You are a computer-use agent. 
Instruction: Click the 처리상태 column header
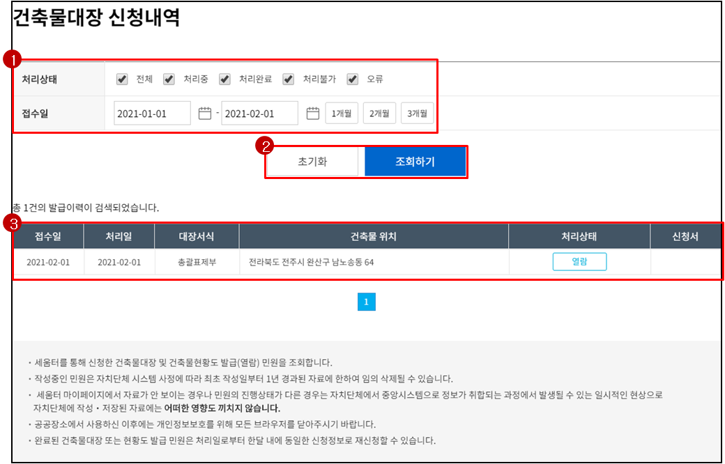(x=579, y=236)
